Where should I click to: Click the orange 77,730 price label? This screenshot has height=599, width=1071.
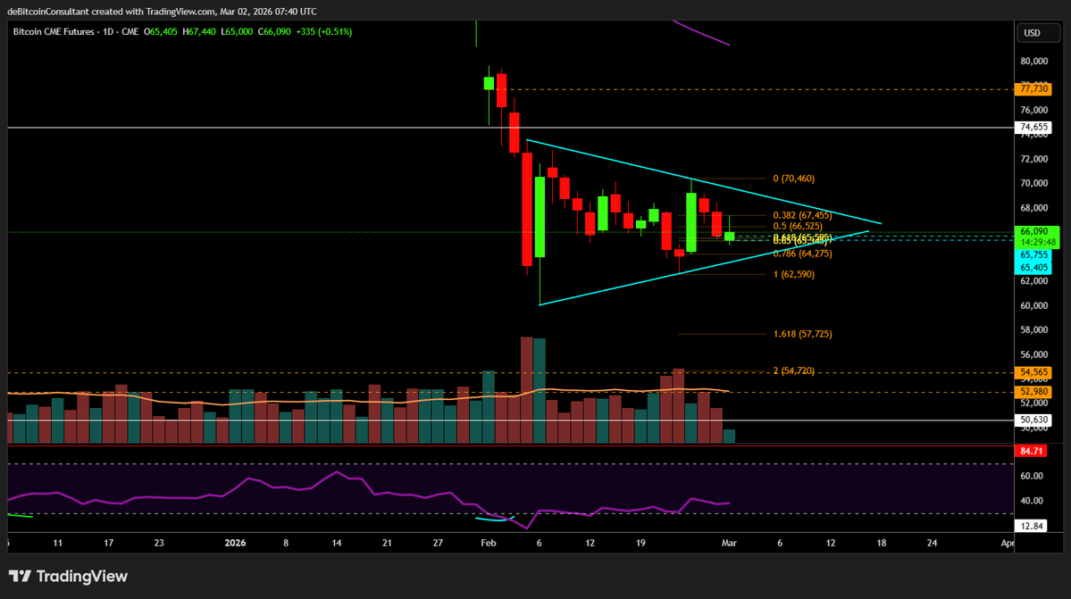pyautogui.click(x=1033, y=88)
